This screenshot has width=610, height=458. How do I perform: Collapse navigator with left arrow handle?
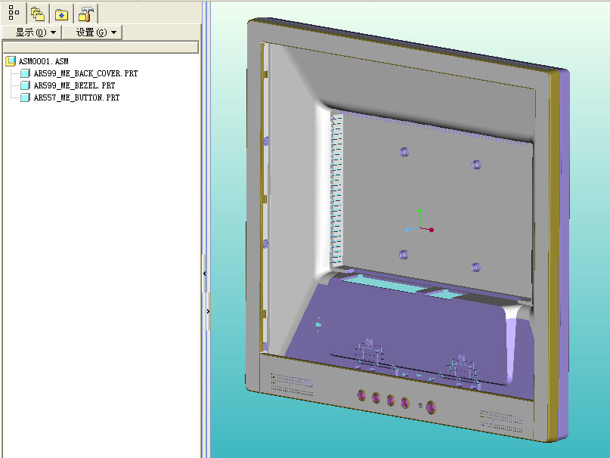point(205,274)
